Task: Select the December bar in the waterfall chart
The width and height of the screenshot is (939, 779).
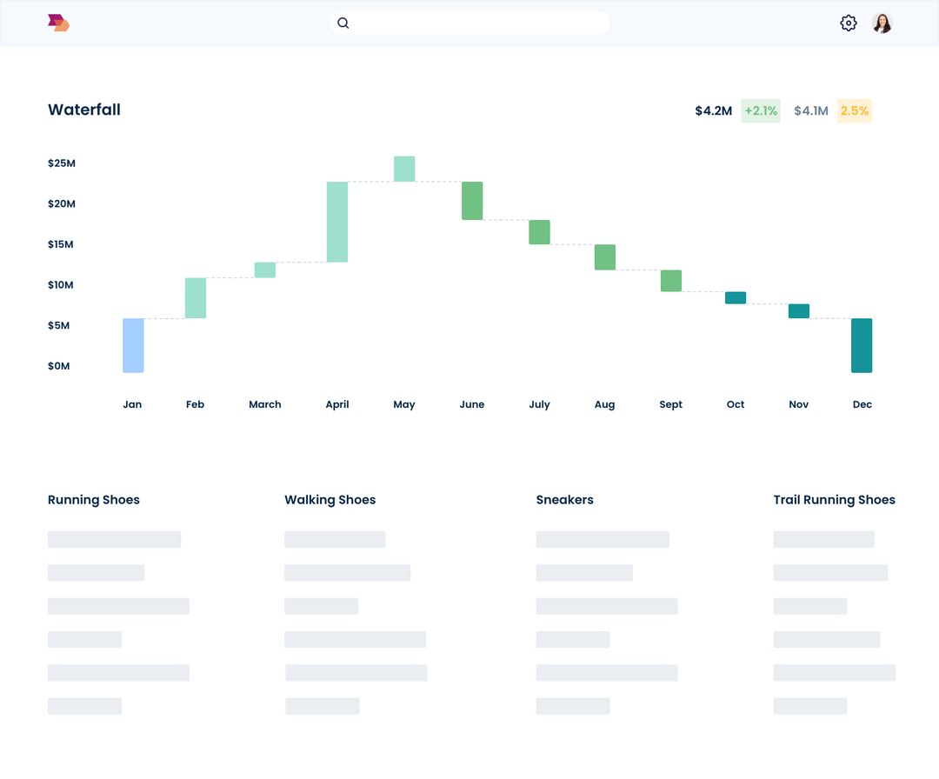Action: pos(862,345)
